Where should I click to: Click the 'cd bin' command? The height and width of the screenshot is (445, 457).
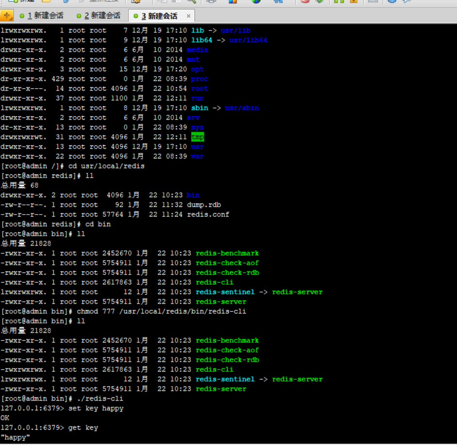coord(98,224)
